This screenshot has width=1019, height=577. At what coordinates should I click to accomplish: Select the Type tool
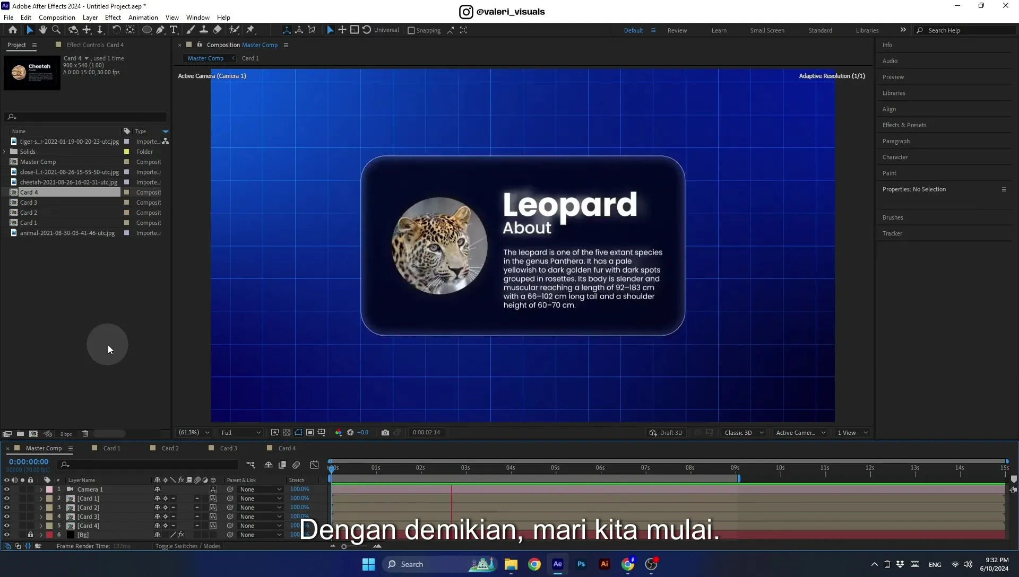(x=174, y=30)
